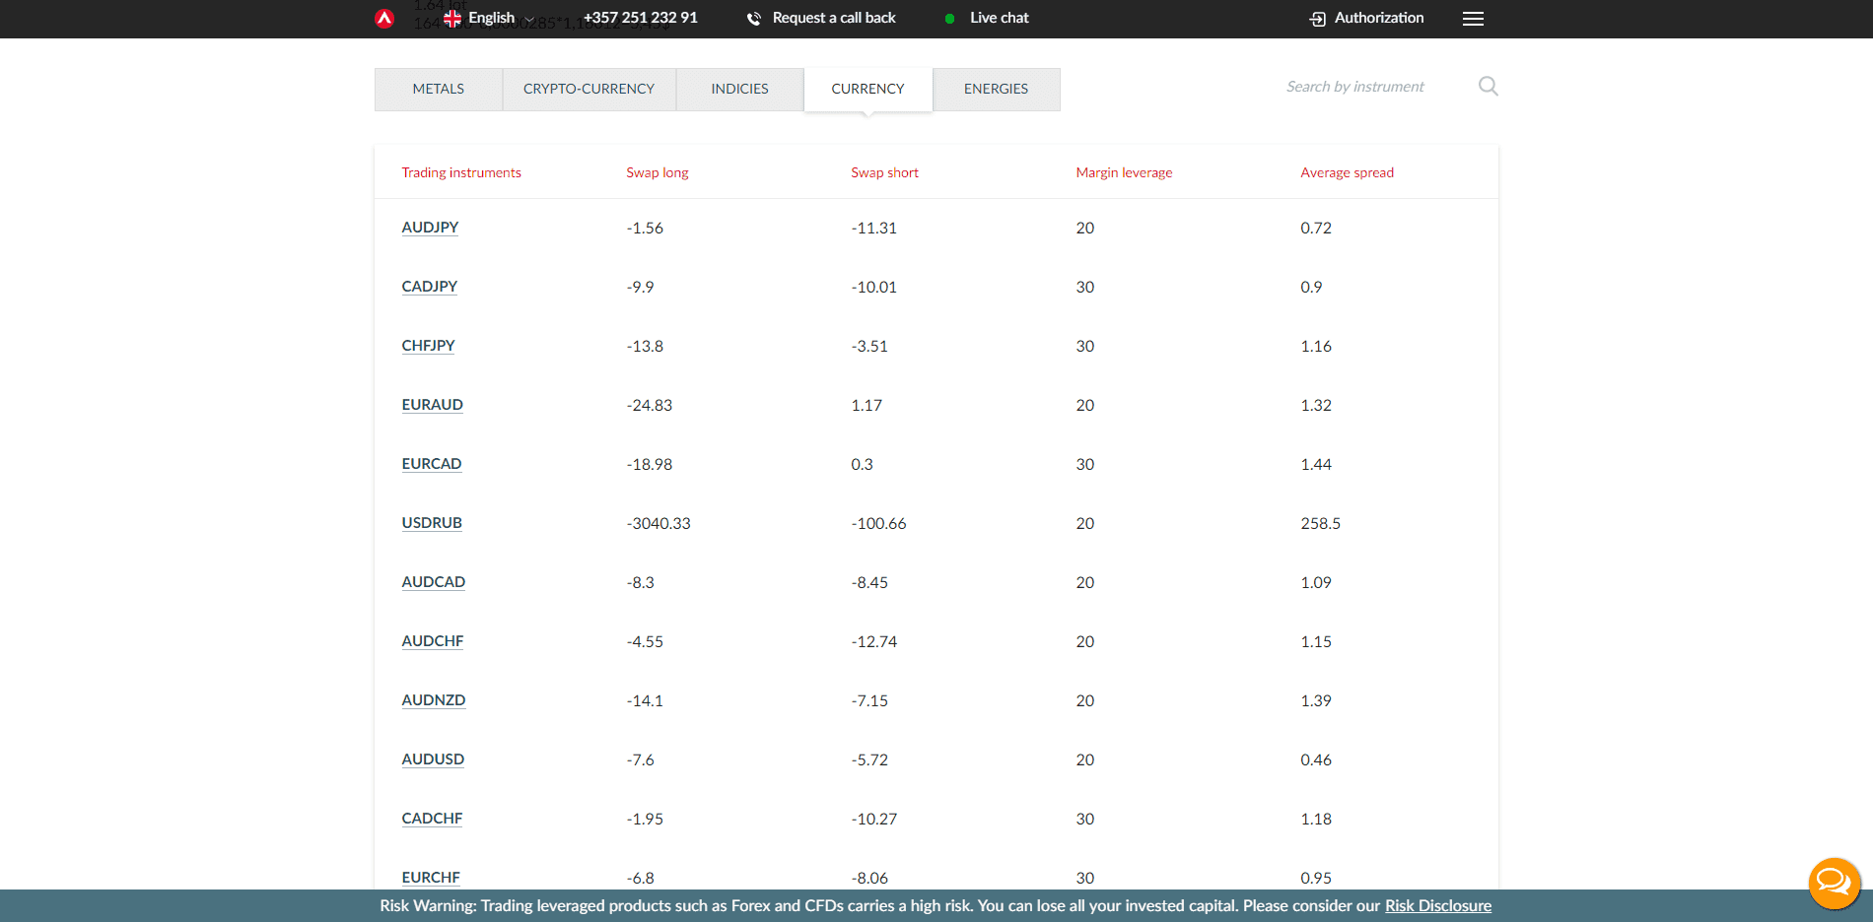Click the 1.17 swap short value

(867, 406)
